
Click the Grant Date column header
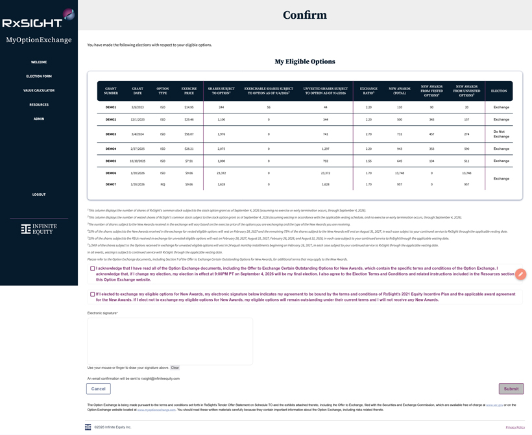click(138, 91)
